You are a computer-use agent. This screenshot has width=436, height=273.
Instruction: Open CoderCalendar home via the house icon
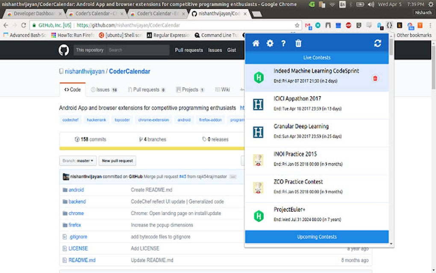coord(256,43)
